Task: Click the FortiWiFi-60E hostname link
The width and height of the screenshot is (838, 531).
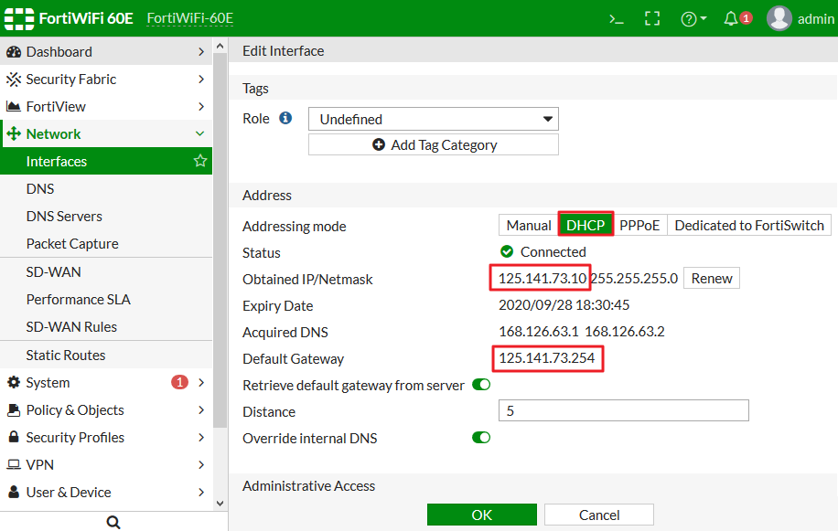Action: coord(190,18)
